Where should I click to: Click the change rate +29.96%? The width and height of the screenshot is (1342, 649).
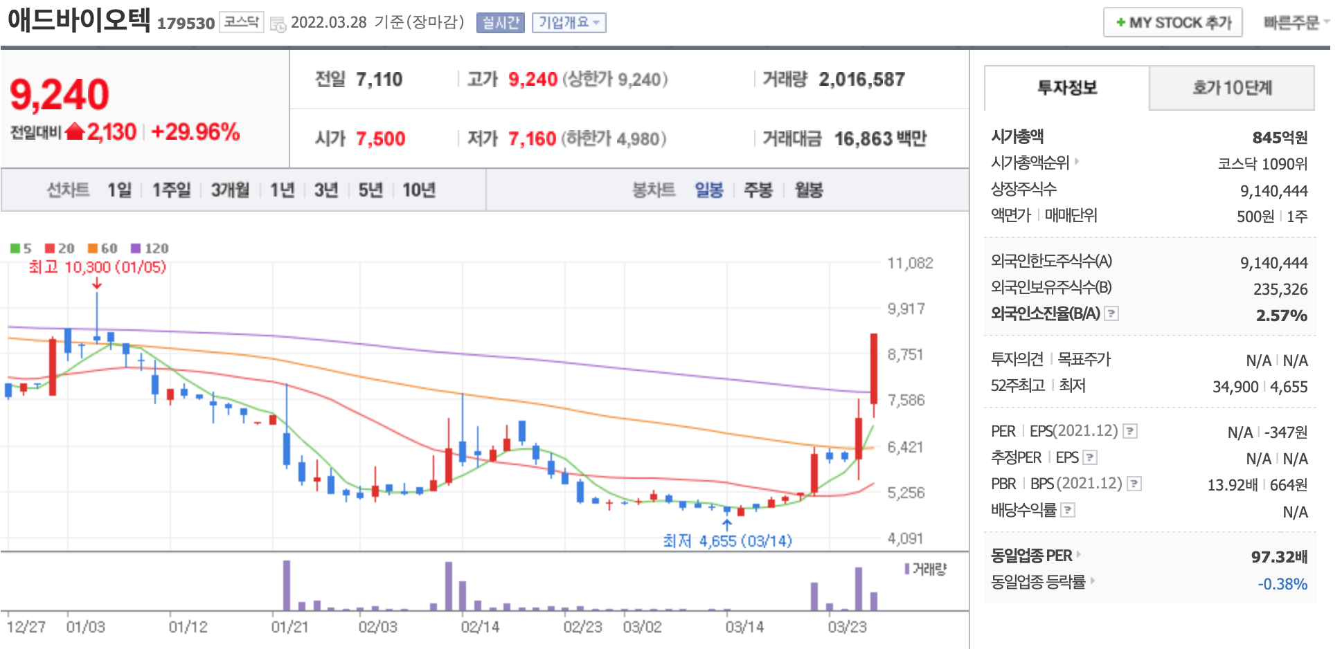tap(195, 131)
